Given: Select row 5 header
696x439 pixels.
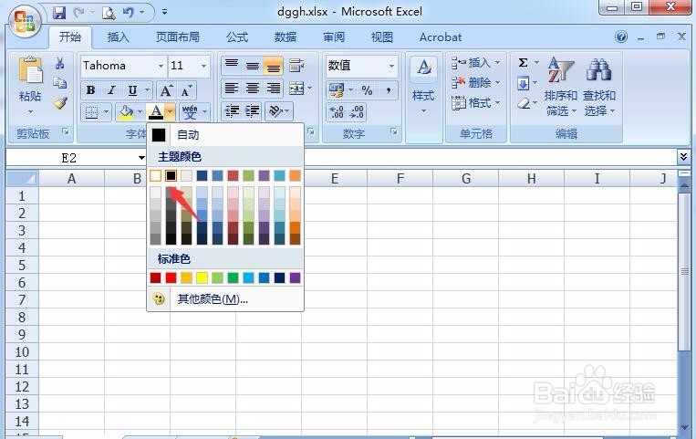Looking at the screenshot, I should pyautogui.click(x=22, y=266).
